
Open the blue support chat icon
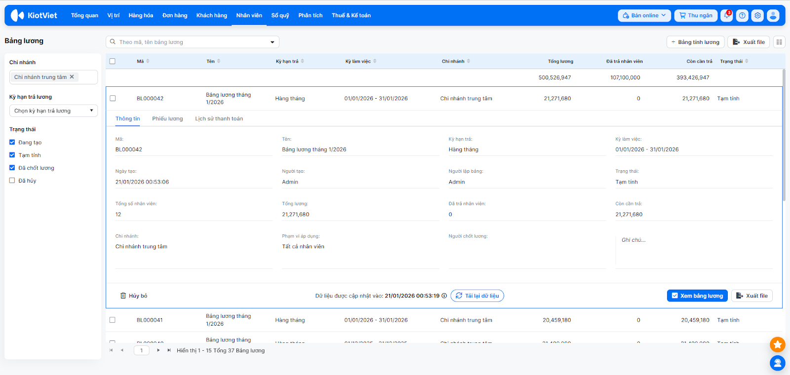click(777, 363)
